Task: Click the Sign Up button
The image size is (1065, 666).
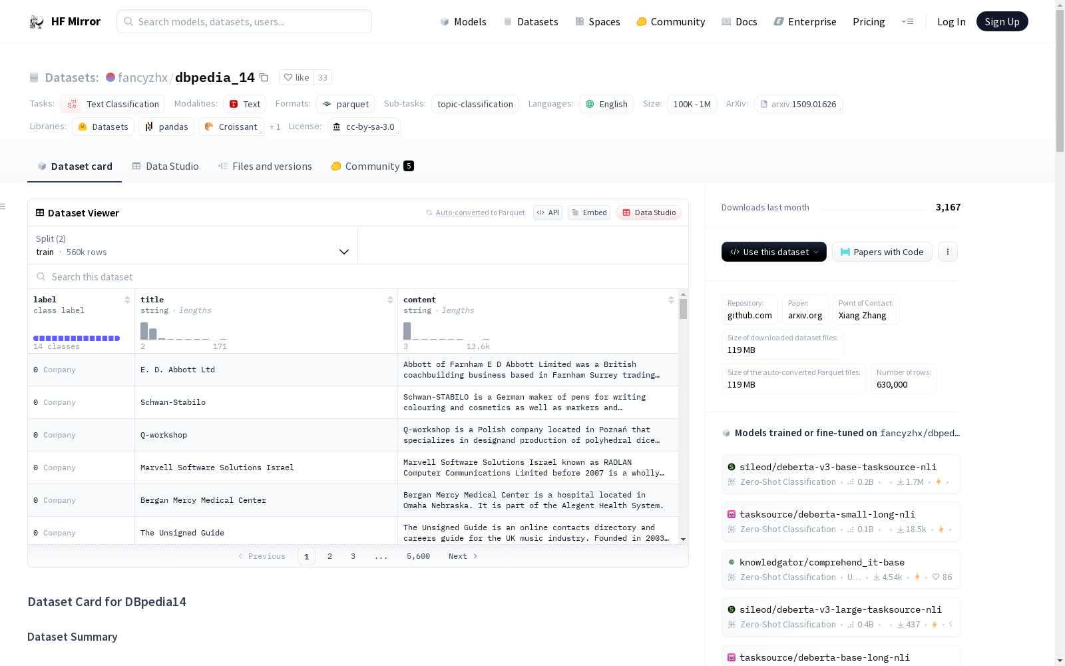Action: tap(1002, 21)
